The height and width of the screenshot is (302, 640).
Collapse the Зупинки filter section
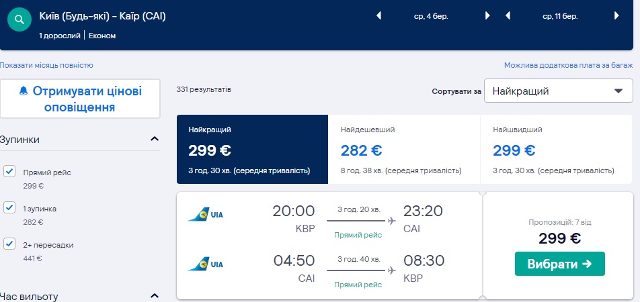pyautogui.click(x=154, y=140)
